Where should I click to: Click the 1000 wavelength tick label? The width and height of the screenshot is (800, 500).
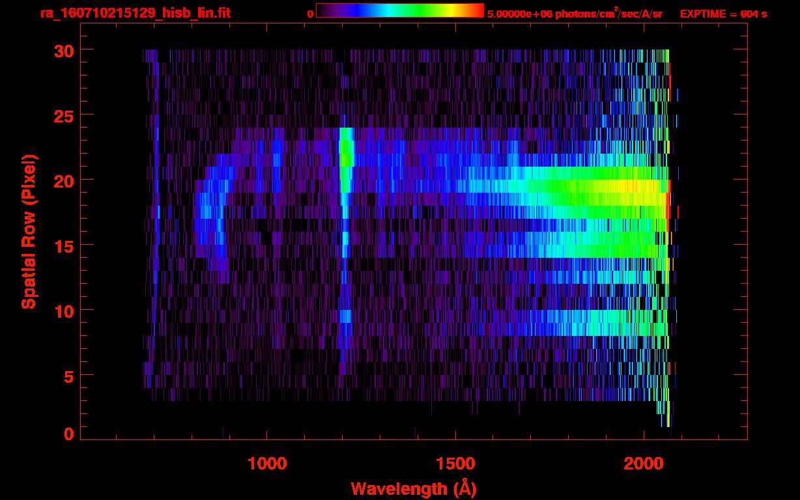coord(267,464)
